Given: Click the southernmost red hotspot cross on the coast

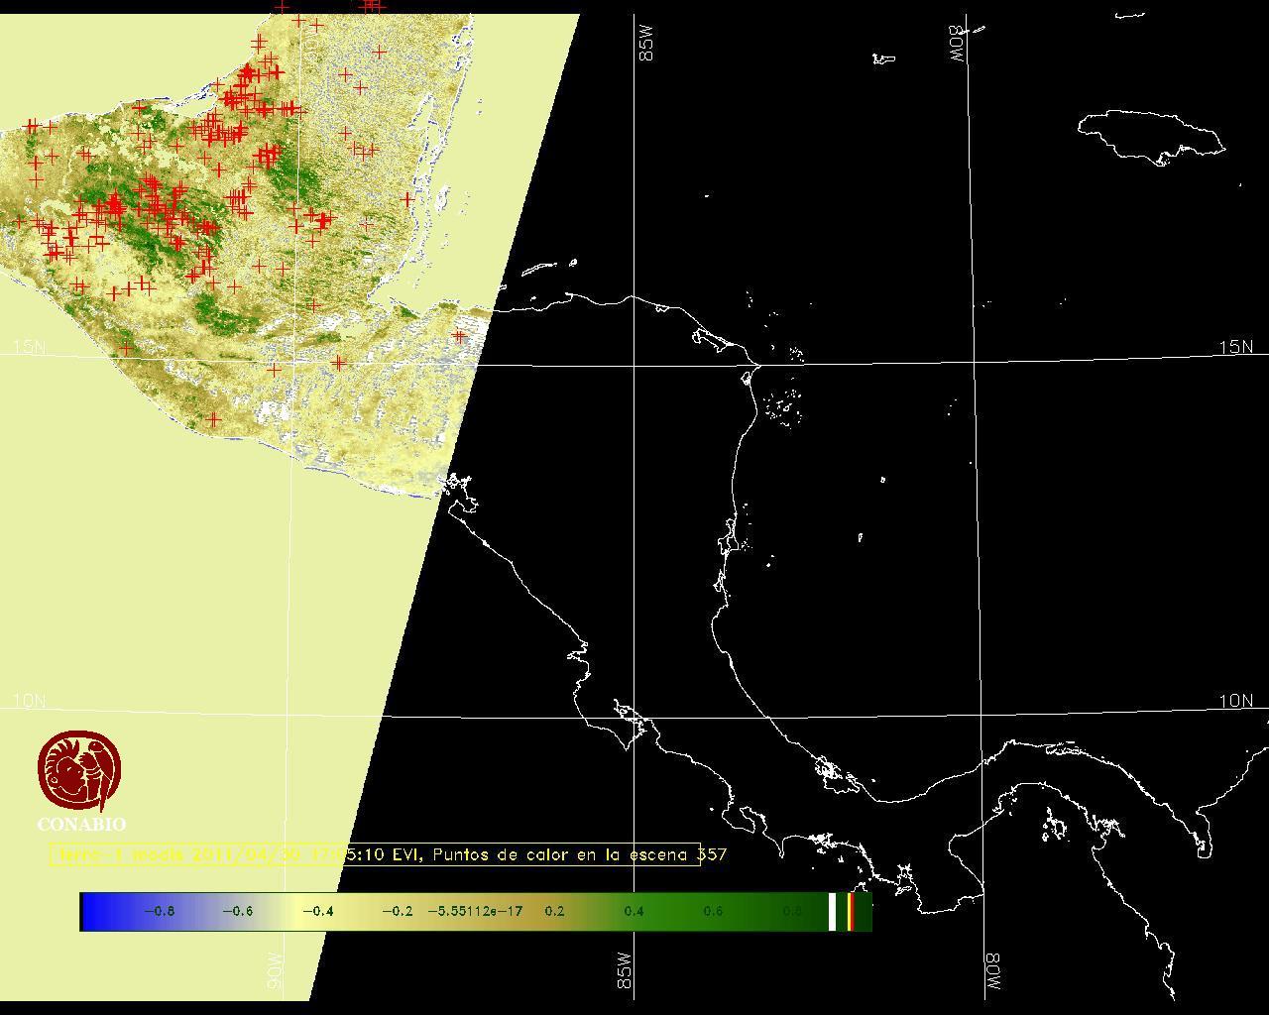Looking at the screenshot, I should coord(212,419).
